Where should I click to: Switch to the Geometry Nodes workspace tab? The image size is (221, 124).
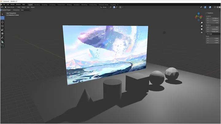(x=103, y=5)
